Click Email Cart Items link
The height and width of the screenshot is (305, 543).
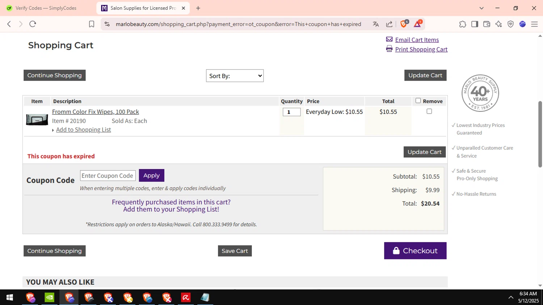[x=417, y=40]
